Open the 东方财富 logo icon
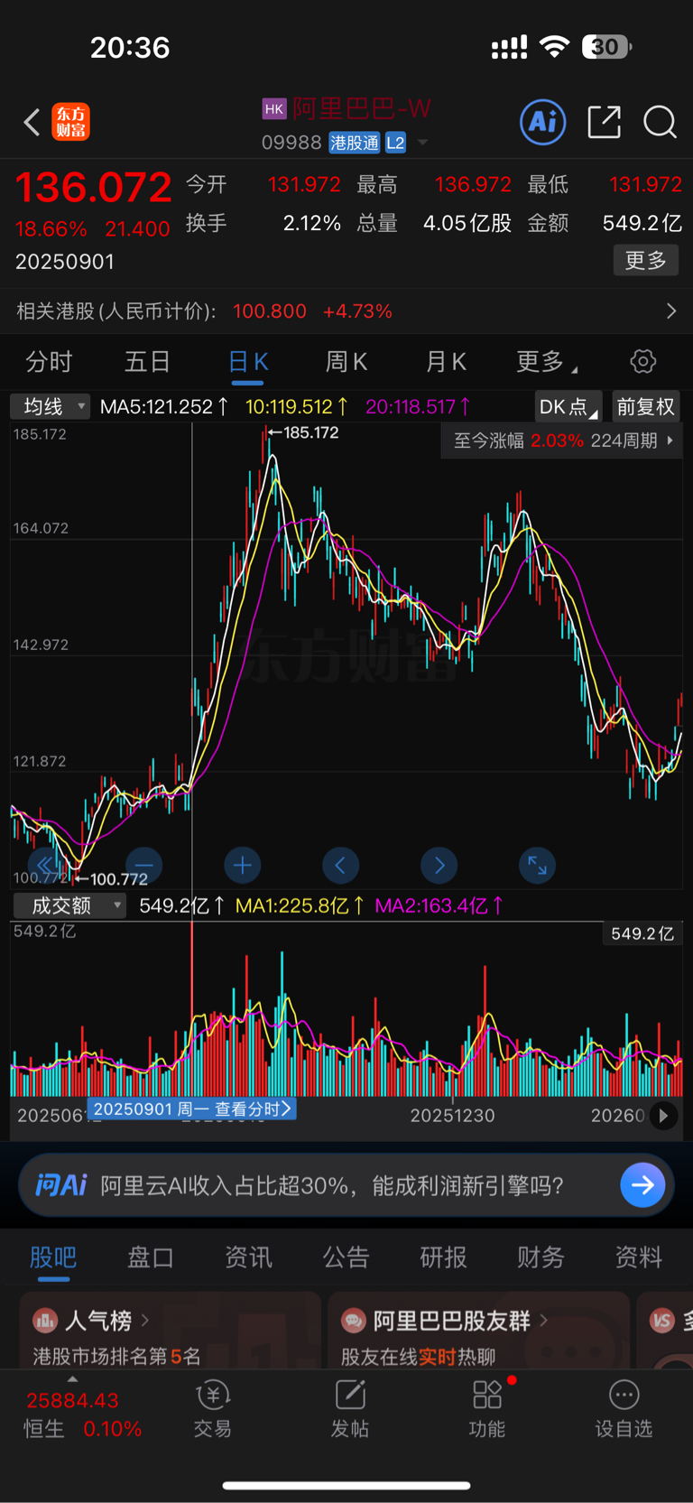 (70, 122)
